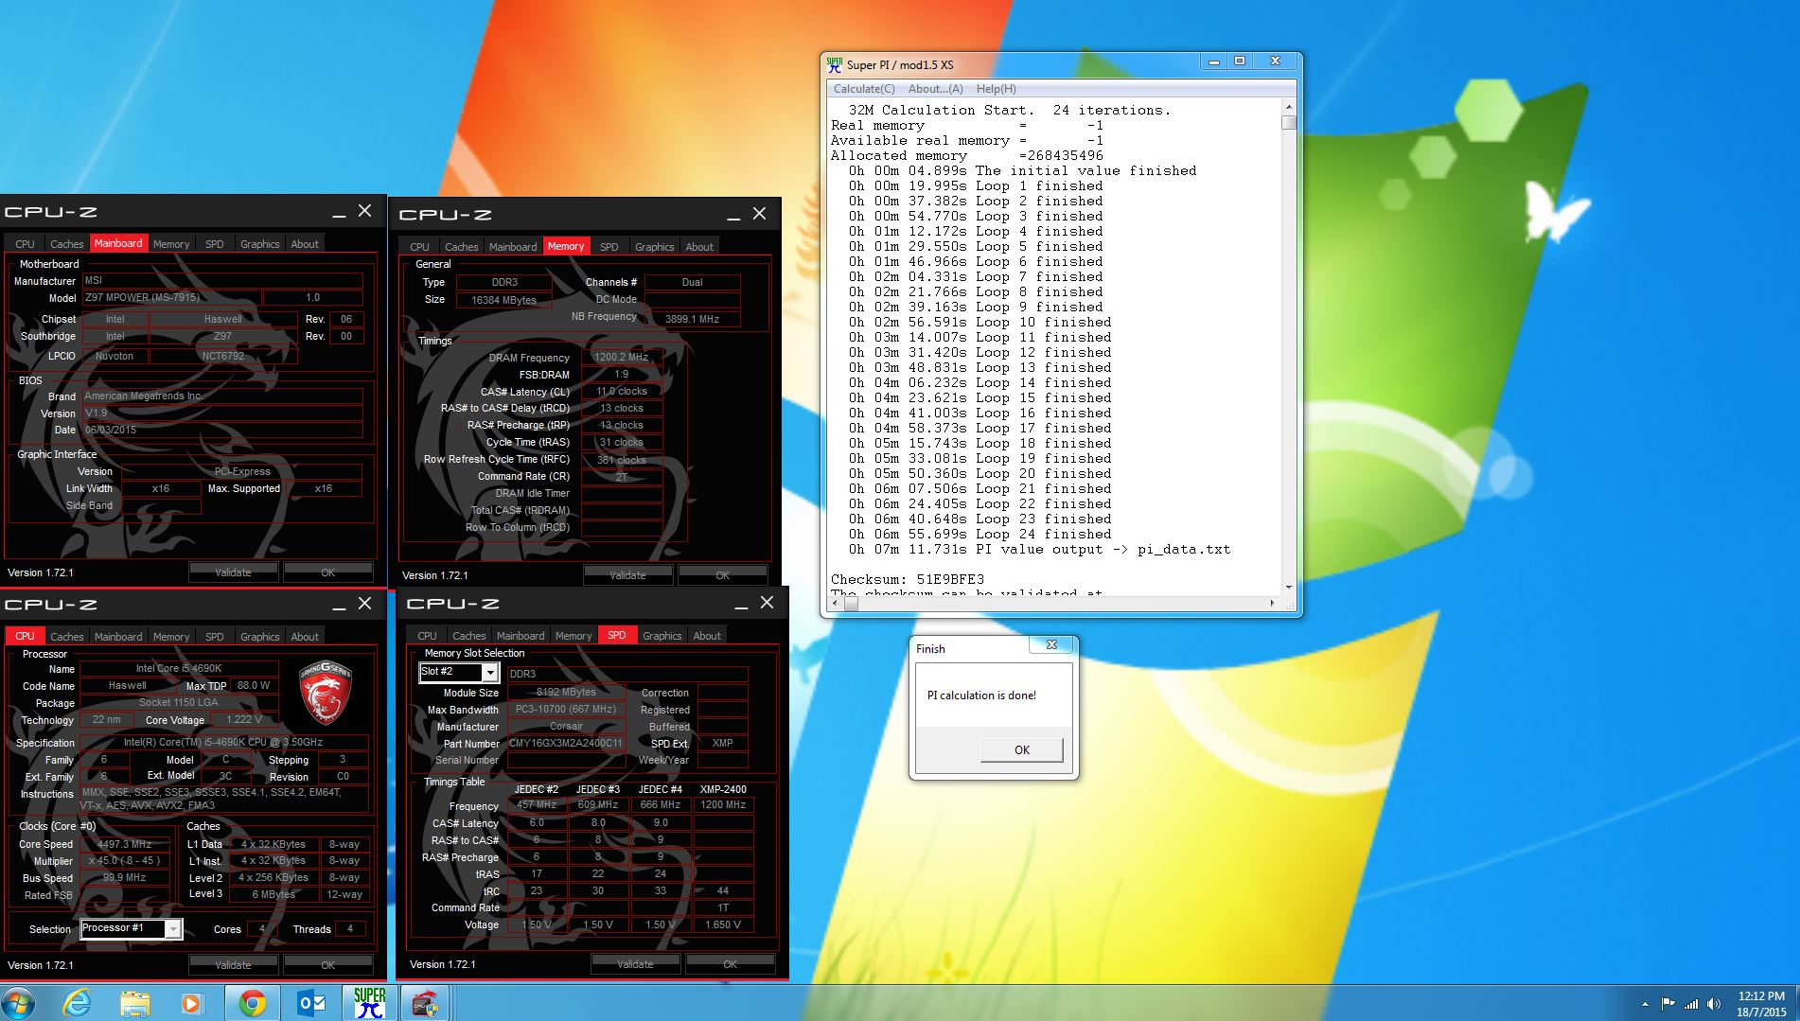Open About...(A) menu in Super PI
The width and height of the screenshot is (1800, 1021).
click(935, 89)
